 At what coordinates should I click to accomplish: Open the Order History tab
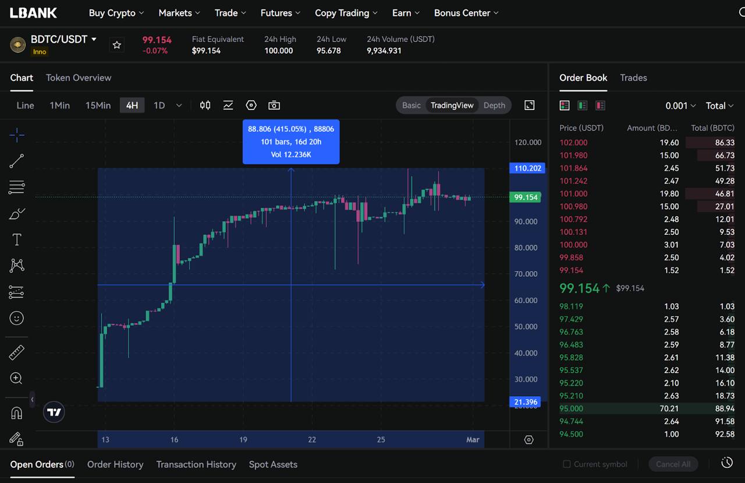(115, 464)
